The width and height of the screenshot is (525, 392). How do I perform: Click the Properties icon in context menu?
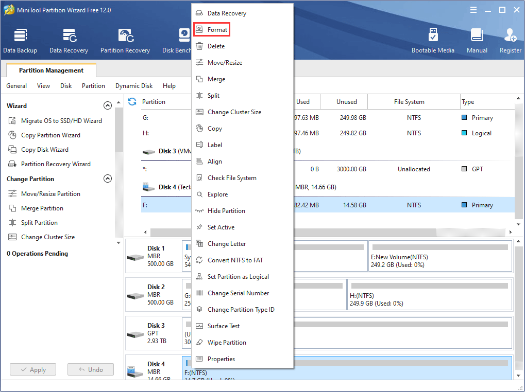[199, 359]
